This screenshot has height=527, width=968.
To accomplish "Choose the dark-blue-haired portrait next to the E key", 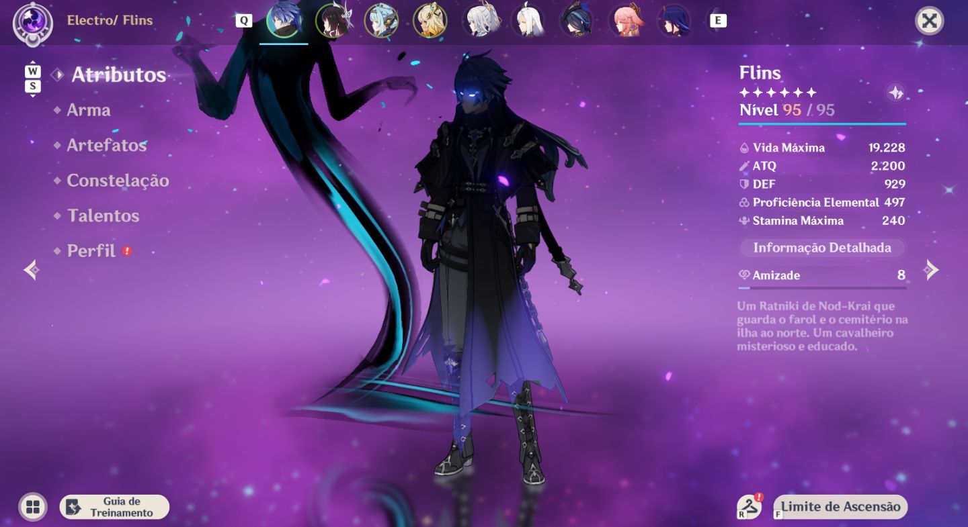I will [674, 21].
